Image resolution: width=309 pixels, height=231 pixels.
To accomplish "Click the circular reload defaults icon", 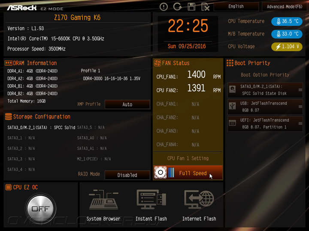I will coord(178,7).
